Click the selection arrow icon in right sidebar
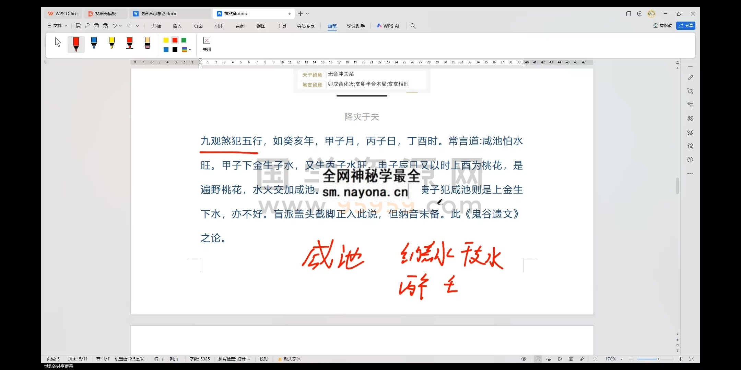 (690, 91)
